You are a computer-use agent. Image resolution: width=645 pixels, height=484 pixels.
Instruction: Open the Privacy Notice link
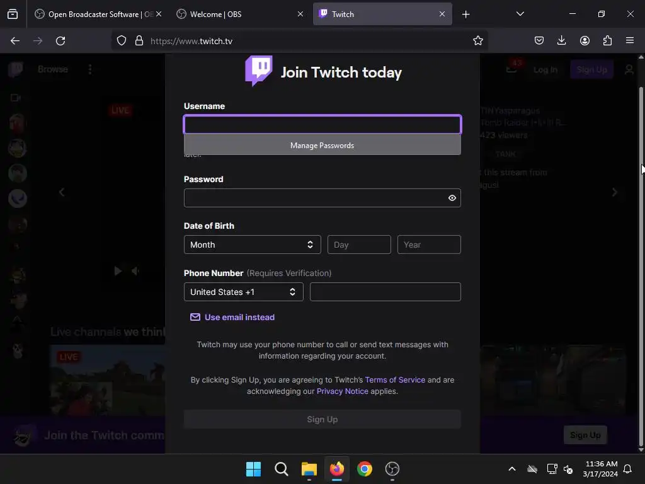point(342,391)
